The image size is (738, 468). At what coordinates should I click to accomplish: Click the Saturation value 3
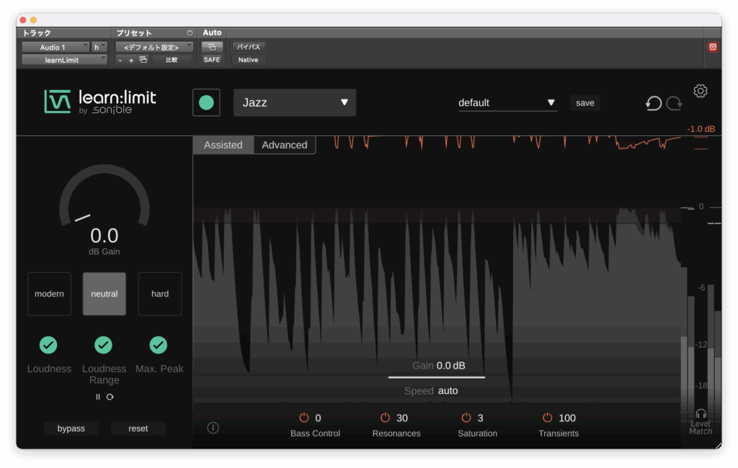tap(480, 418)
